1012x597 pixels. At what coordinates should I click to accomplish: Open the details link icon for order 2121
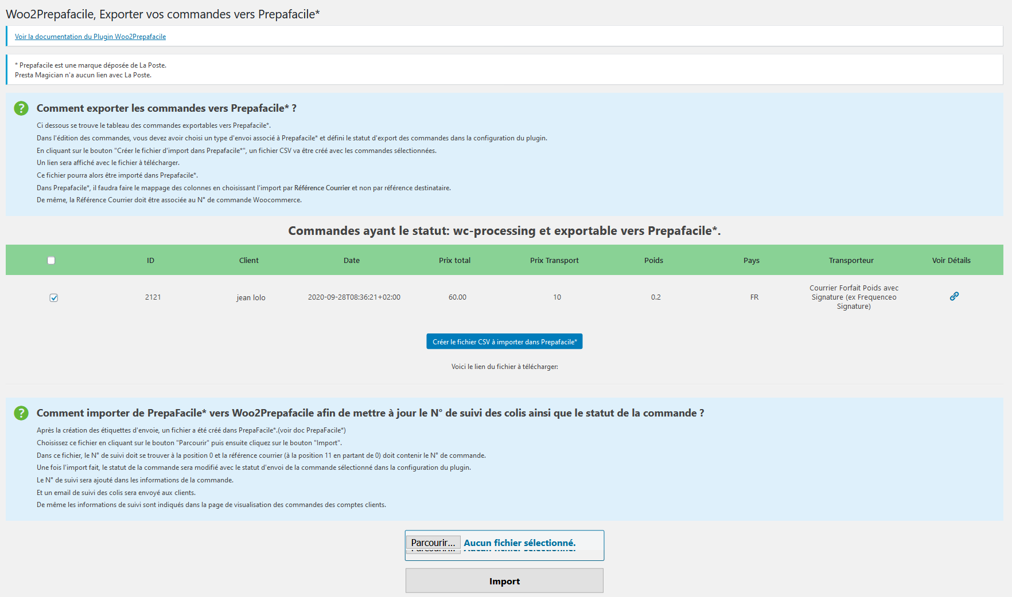pos(954,296)
